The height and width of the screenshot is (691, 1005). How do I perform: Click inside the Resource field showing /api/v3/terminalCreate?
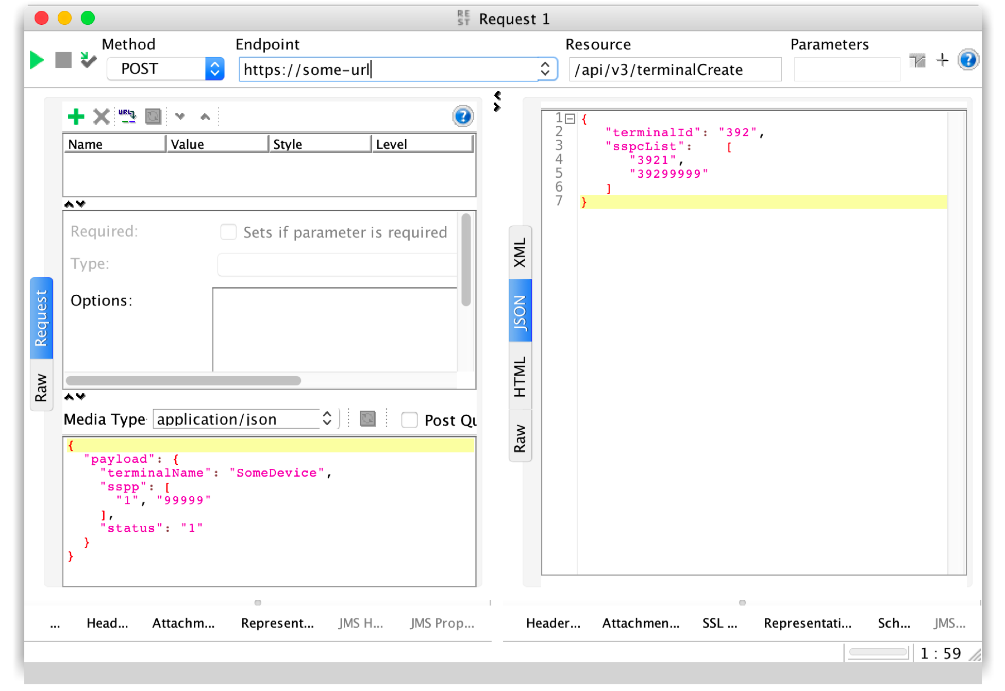(x=675, y=69)
